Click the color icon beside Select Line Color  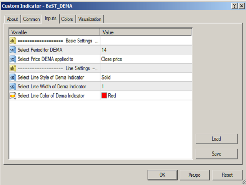13,96
